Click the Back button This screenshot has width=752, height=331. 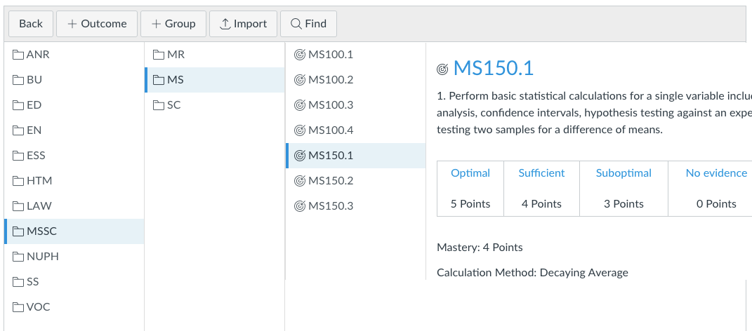pyautogui.click(x=31, y=24)
